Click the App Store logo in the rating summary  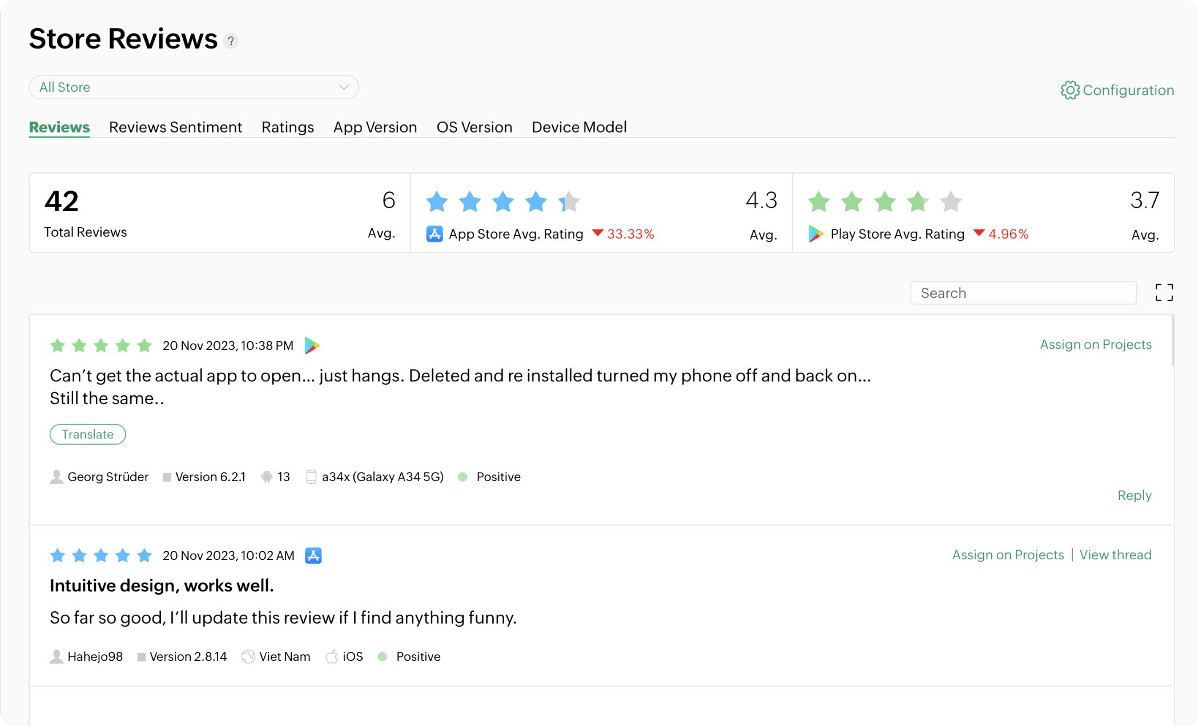[434, 233]
